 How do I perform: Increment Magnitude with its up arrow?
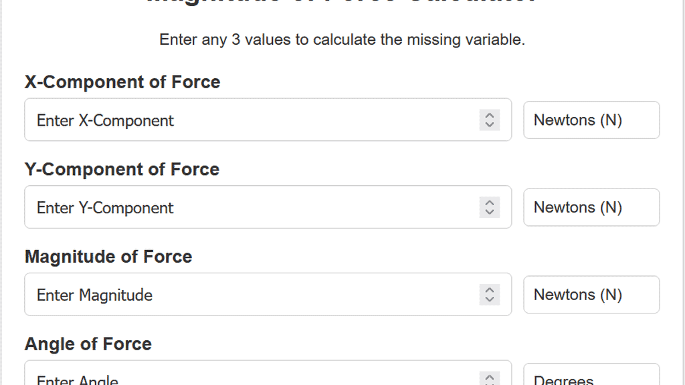tap(489, 290)
